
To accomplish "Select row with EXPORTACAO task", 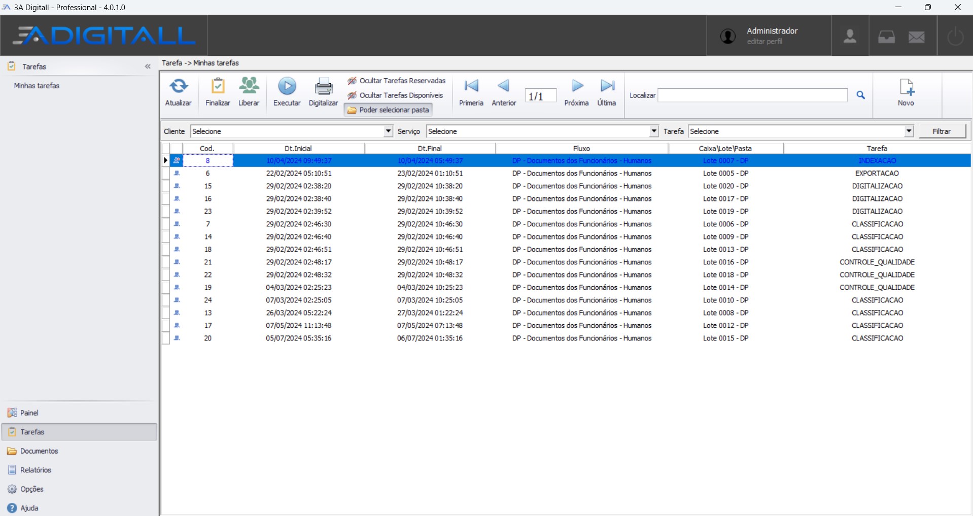I will click(567, 173).
